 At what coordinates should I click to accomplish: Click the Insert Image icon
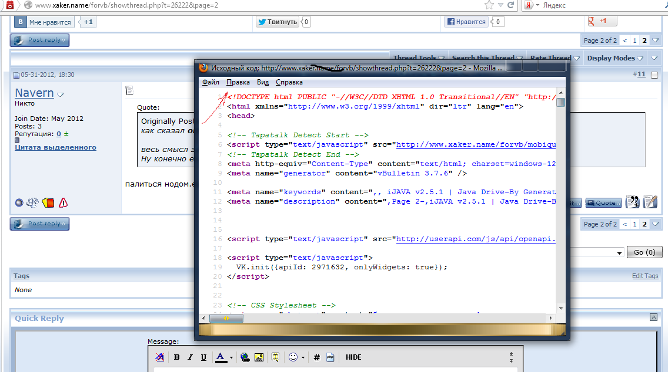259,357
